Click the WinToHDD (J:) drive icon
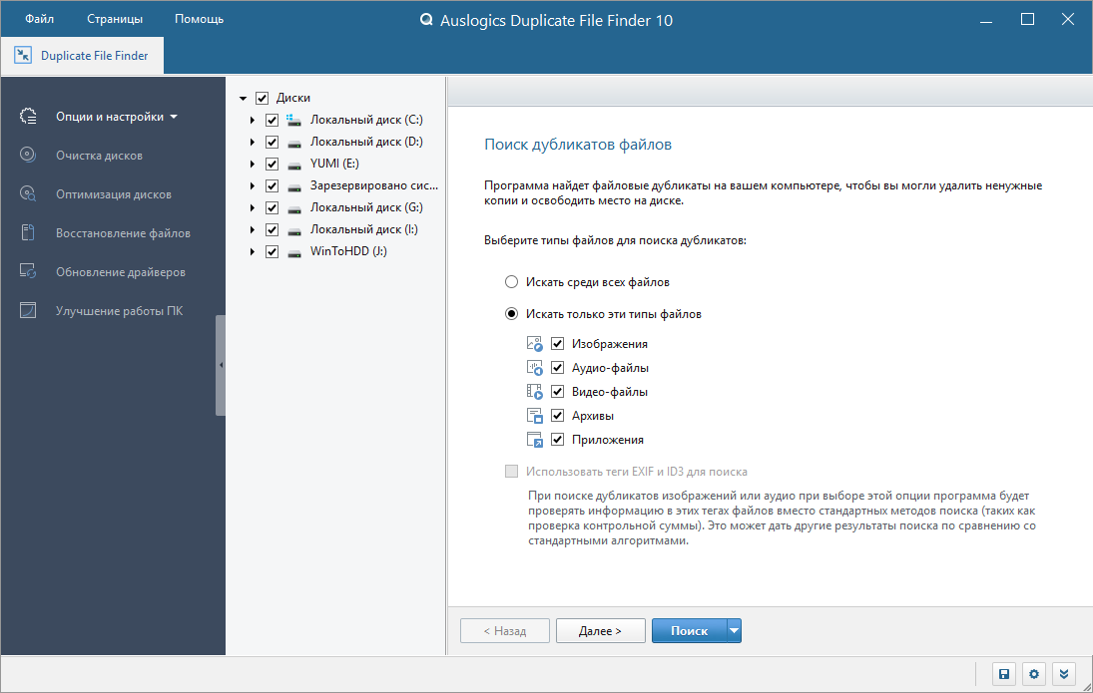Screen dimensions: 1093x693 pyautogui.click(x=294, y=251)
